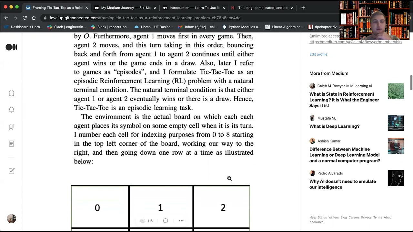Open What is State in Reinforcement Learning article
The height and width of the screenshot is (232, 413).
click(344, 100)
